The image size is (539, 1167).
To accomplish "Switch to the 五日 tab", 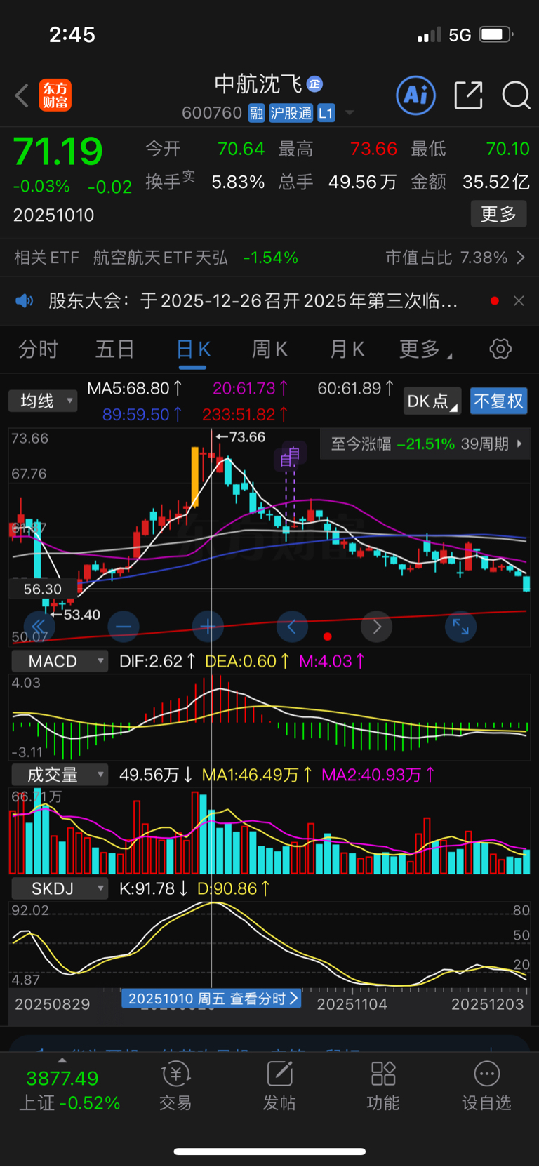I will (x=114, y=349).
